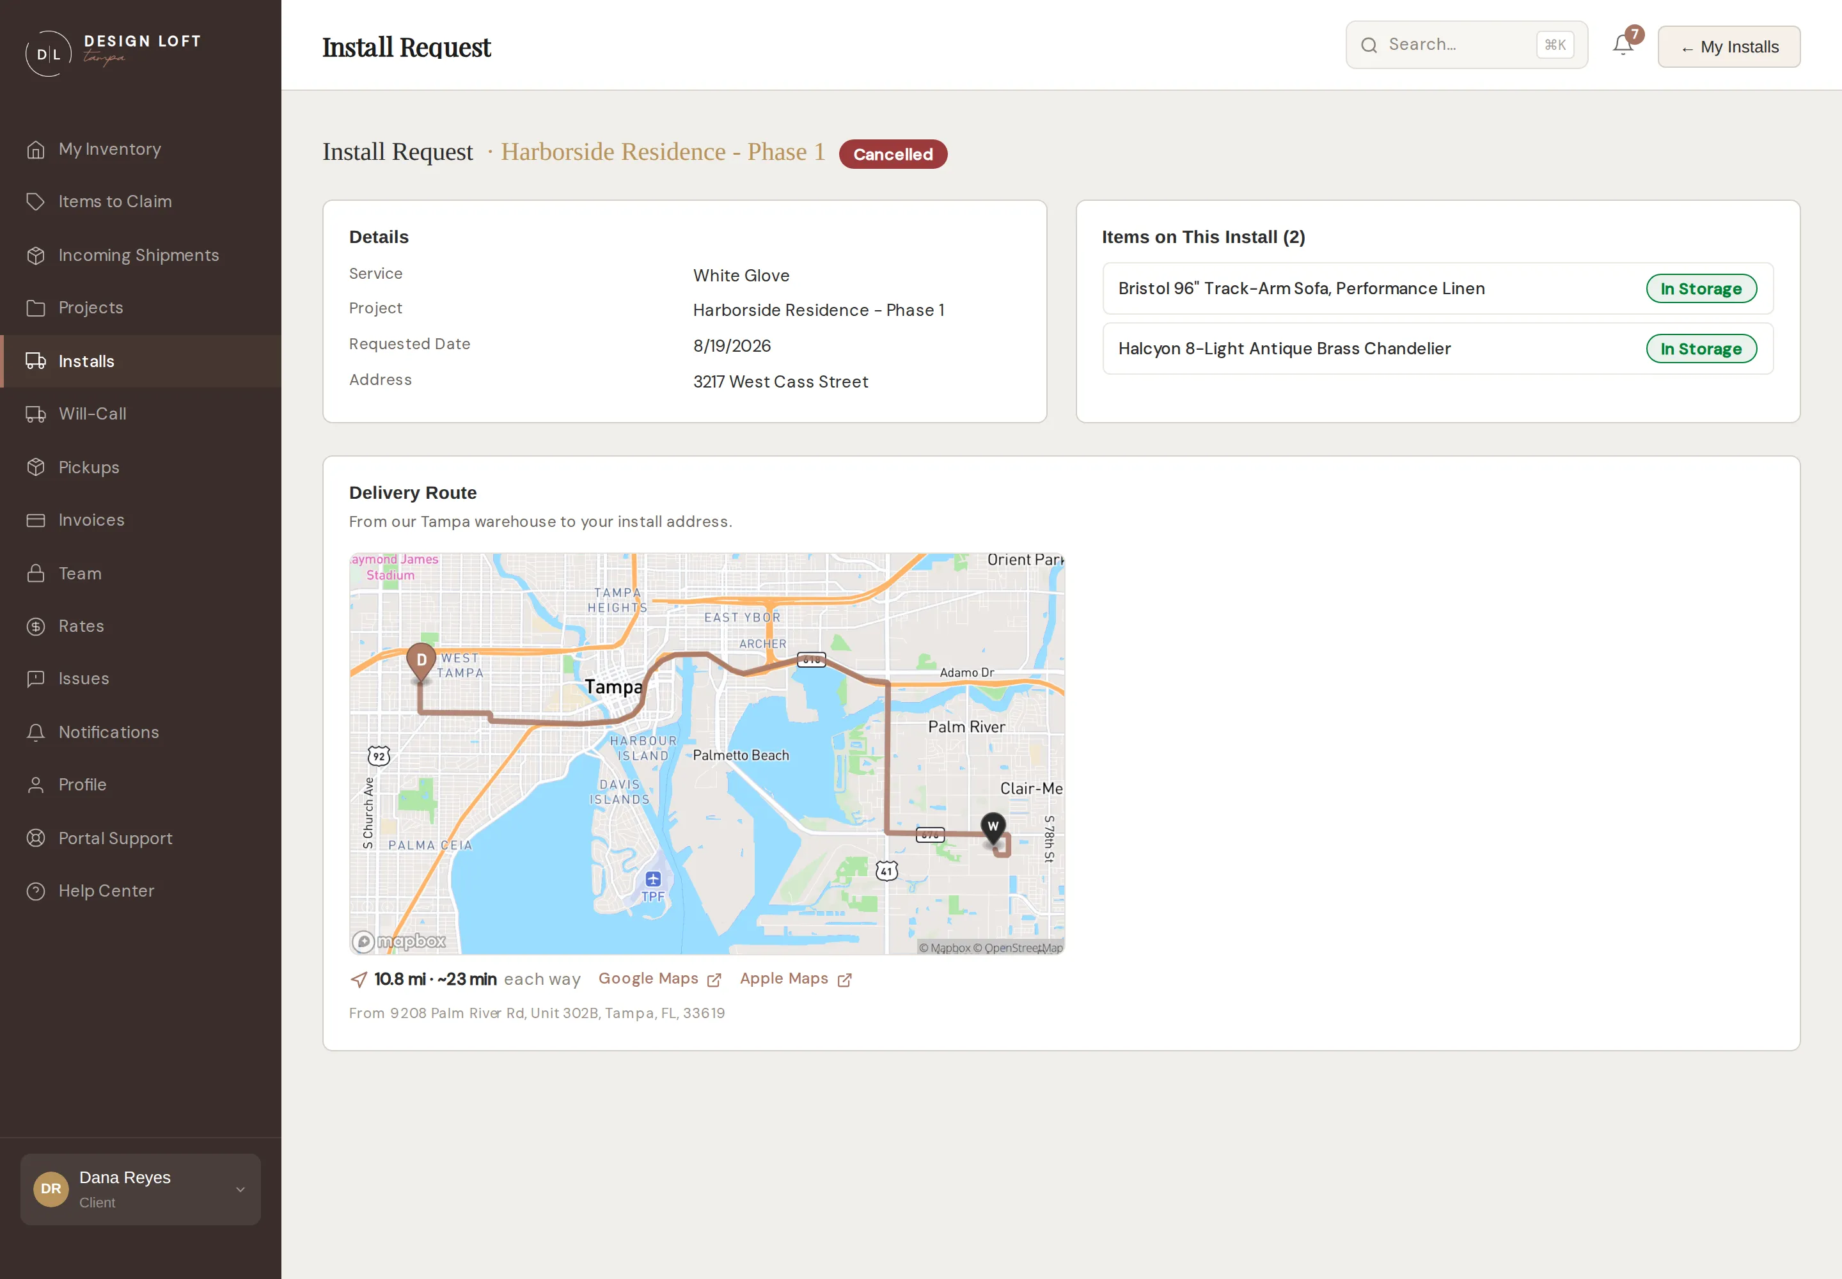Open the Pickups page
Image resolution: width=1842 pixels, height=1279 pixels.
point(140,467)
